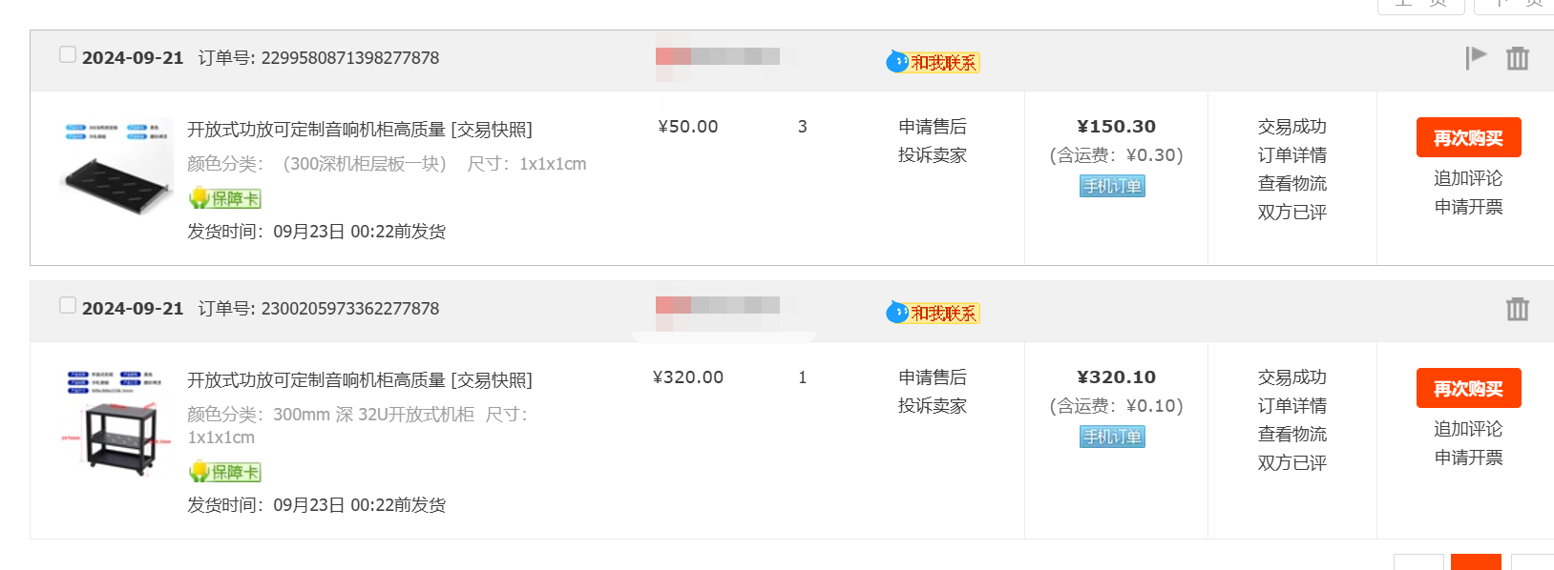The image size is (1554, 570).
Task: Click the flag icon on first order
Action: (x=1476, y=58)
